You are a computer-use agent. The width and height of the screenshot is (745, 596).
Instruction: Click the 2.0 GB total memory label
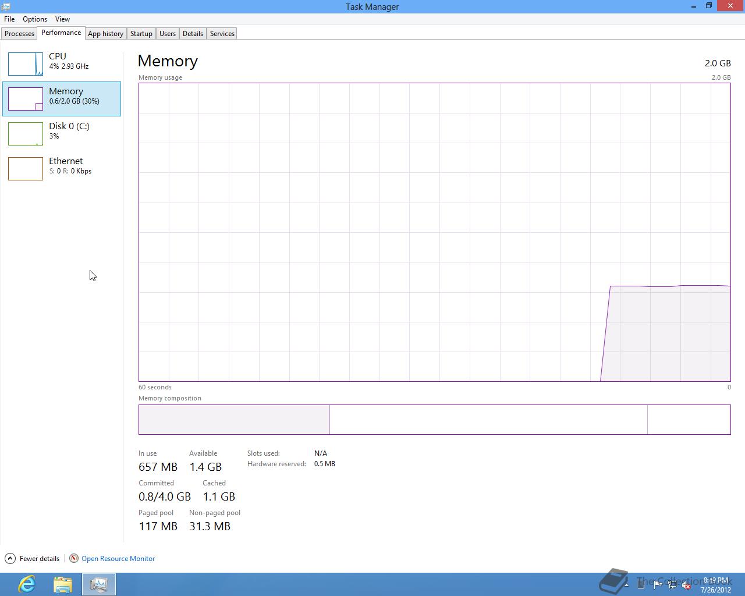(718, 63)
